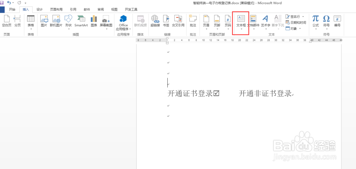Insert a number with 编号

pyautogui.click(x=337, y=21)
